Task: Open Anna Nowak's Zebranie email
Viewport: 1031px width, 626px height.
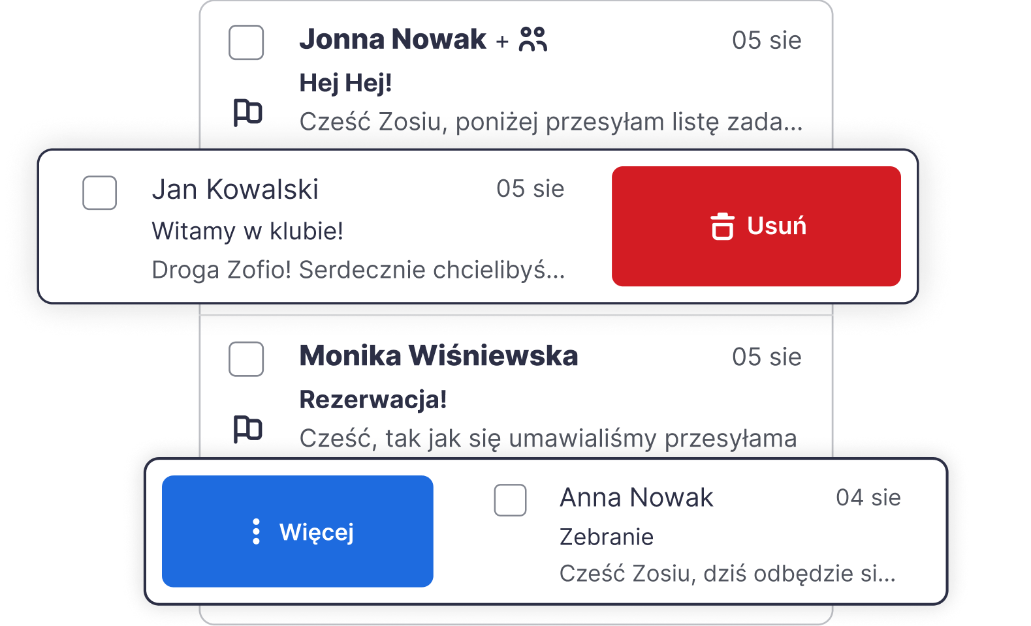Action: tap(606, 536)
